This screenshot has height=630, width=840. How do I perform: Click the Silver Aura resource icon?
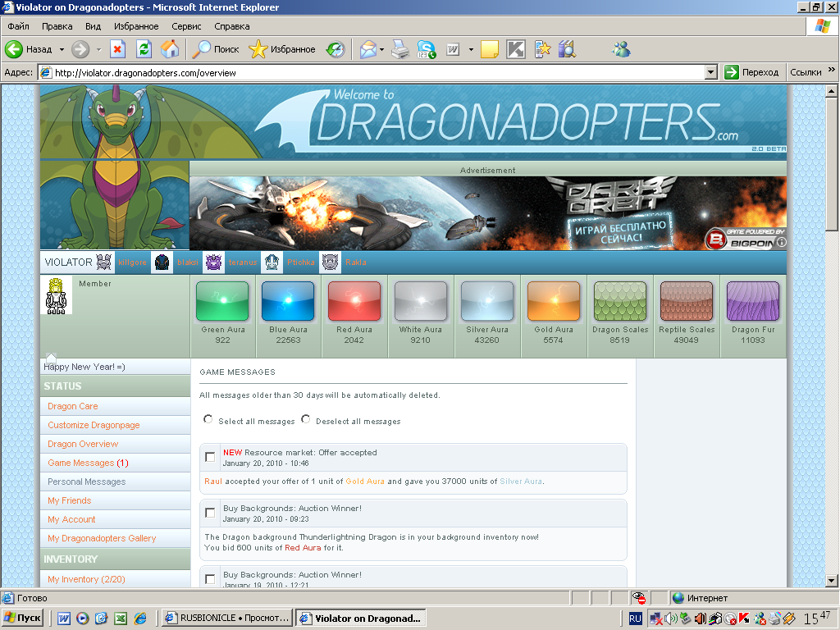(x=487, y=301)
